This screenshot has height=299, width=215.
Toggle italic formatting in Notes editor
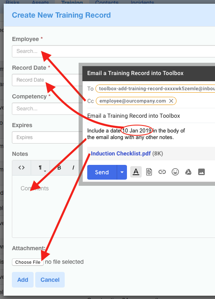(x=73, y=168)
